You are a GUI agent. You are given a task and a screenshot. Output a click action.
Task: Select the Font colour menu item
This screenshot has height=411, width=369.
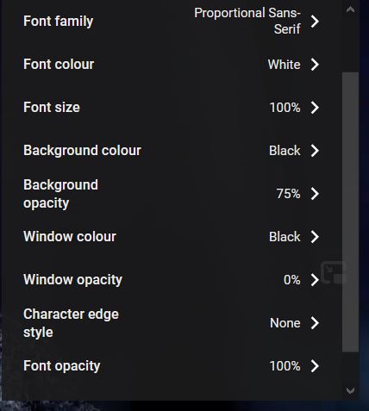[x=172, y=65]
